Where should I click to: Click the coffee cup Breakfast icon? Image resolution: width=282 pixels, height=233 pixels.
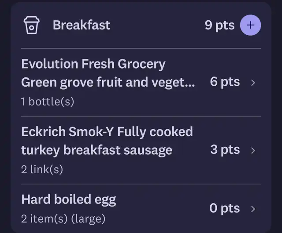31,25
